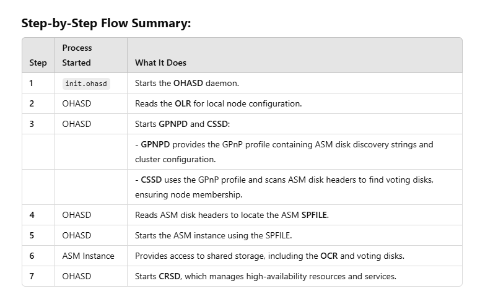Click the What It Does column header
Image resolution: width=480 pixels, height=304 pixels.
[160, 63]
